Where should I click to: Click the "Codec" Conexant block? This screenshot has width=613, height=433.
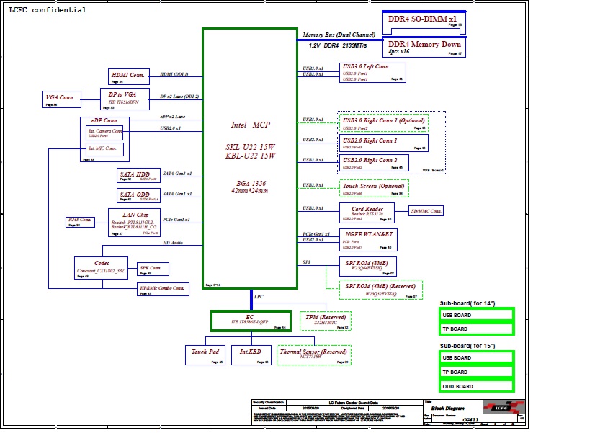(x=102, y=268)
